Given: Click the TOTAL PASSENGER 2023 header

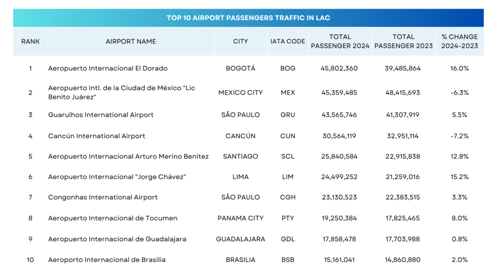Looking at the screenshot, I should [403, 41].
